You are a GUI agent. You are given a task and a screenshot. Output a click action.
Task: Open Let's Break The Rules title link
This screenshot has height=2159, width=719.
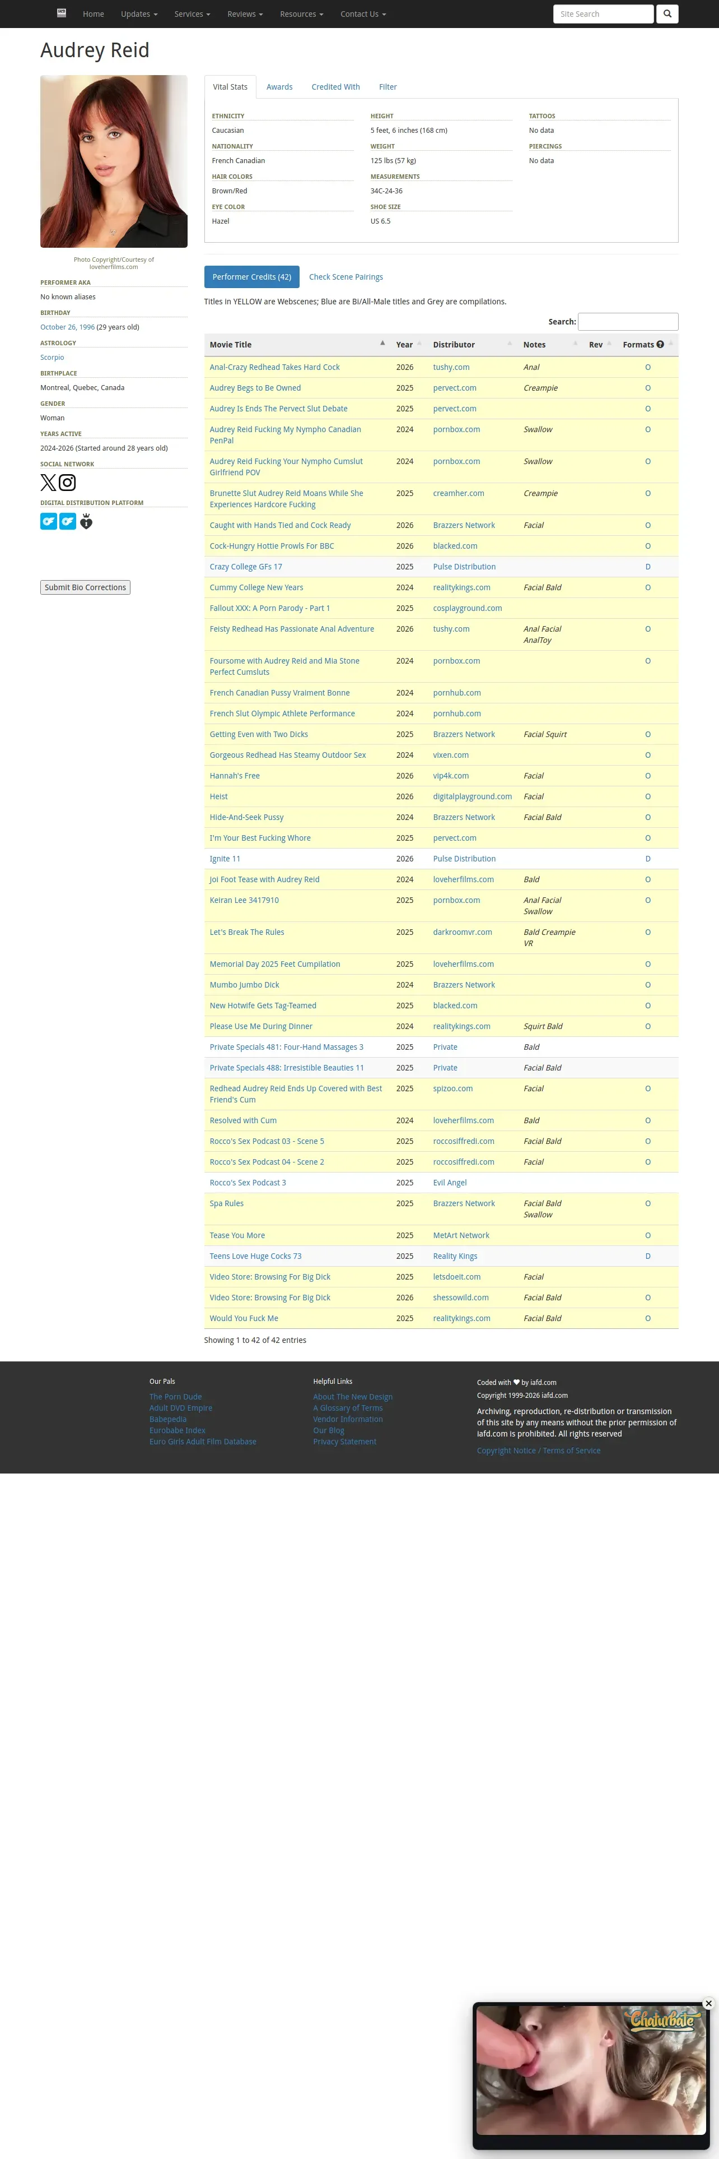tap(247, 932)
